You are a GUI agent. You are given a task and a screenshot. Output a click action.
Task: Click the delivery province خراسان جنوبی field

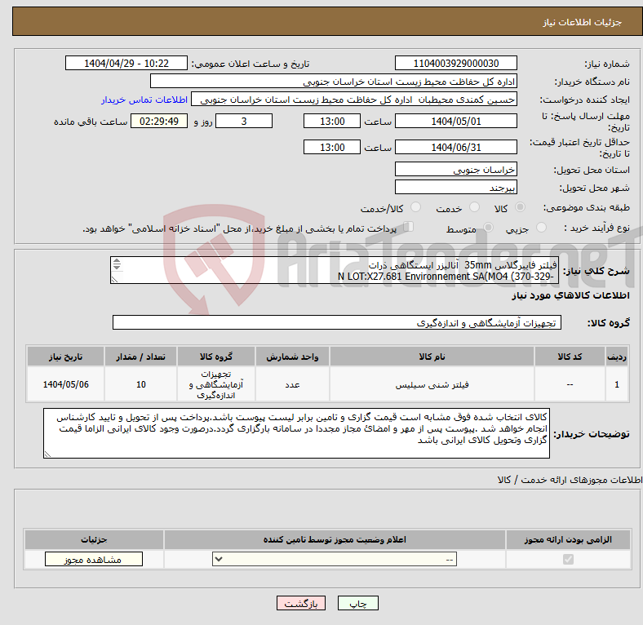[x=455, y=169]
